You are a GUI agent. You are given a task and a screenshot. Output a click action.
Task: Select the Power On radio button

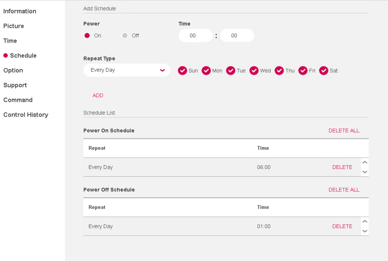pyautogui.click(x=87, y=35)
